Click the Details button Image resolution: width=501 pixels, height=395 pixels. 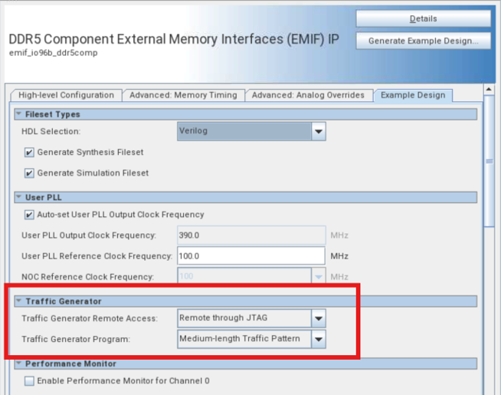423,18
